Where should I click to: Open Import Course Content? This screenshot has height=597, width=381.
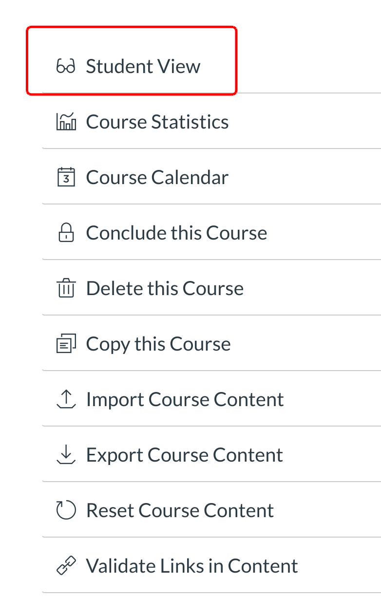[x=185, y=400]
